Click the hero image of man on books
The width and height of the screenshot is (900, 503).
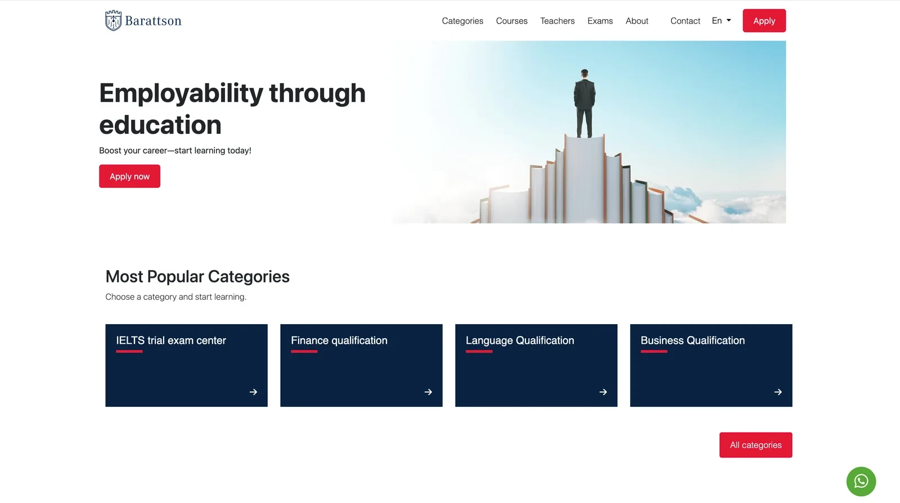pos(588,132)
